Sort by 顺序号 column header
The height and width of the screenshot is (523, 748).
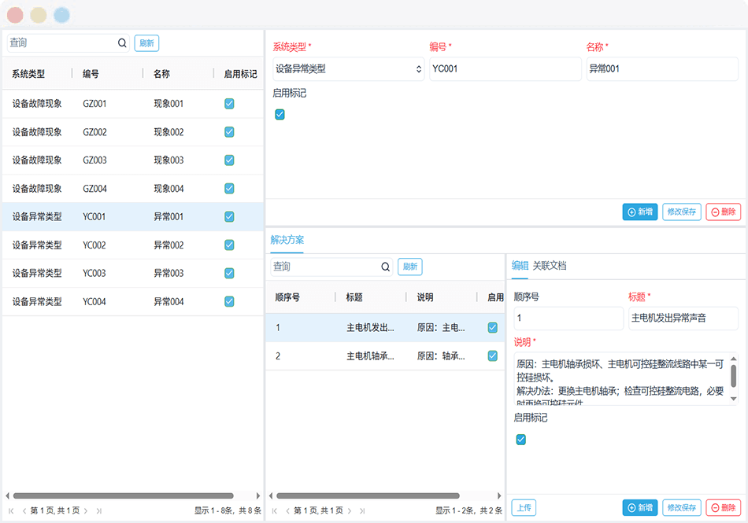(287, 297)
